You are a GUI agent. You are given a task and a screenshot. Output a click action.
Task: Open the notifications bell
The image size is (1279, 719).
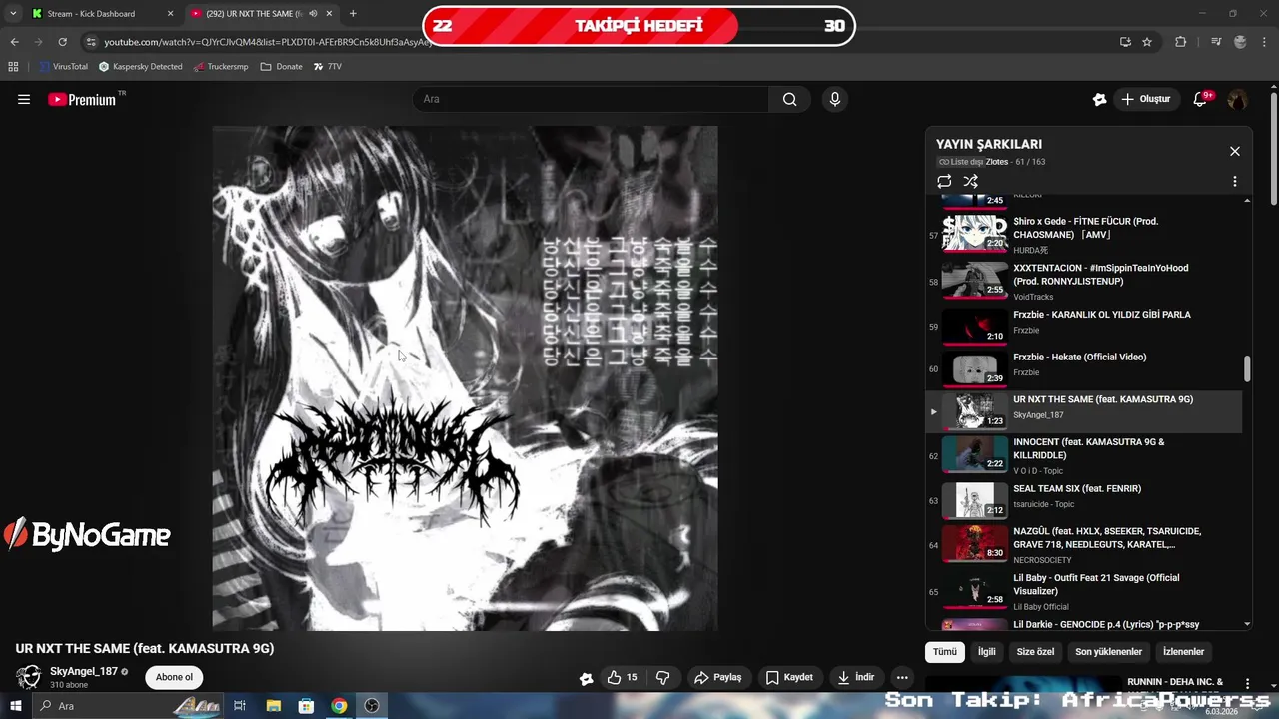[1201, 99]
